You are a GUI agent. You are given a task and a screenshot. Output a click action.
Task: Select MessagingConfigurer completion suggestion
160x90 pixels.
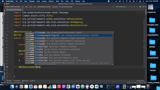tap(73, 35)
